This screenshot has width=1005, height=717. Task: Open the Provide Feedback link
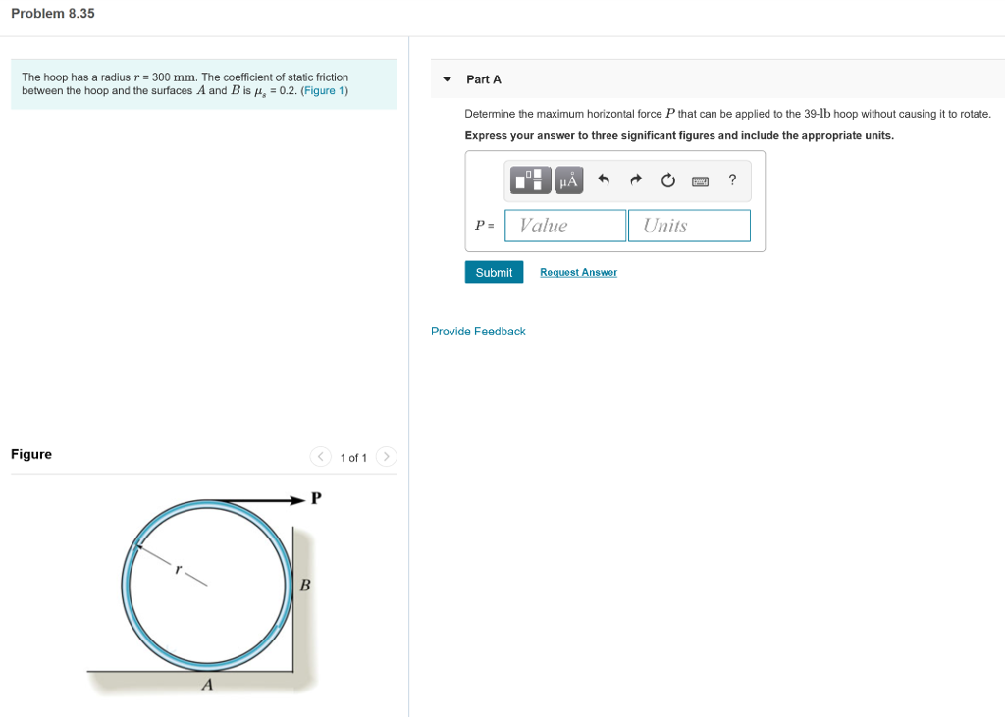[x=478, y=331]
